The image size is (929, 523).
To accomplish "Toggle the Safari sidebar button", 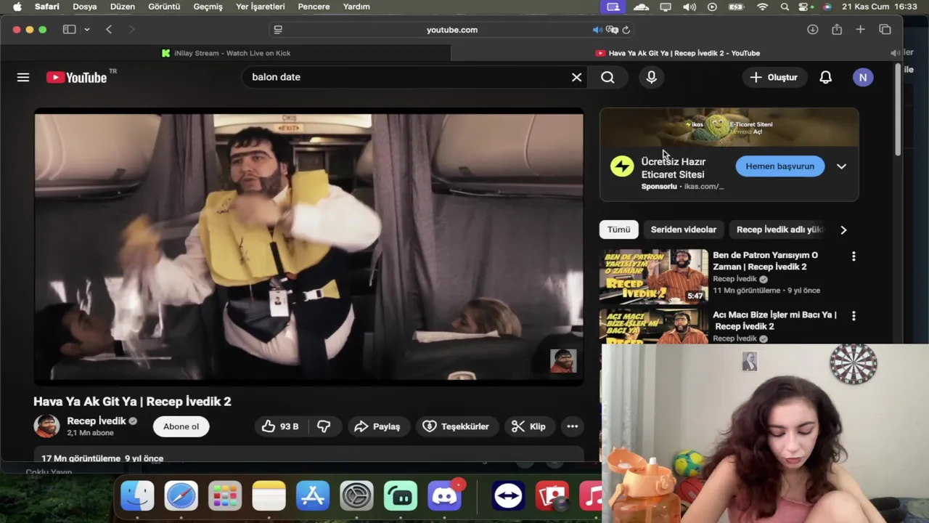I will point(69,30).
